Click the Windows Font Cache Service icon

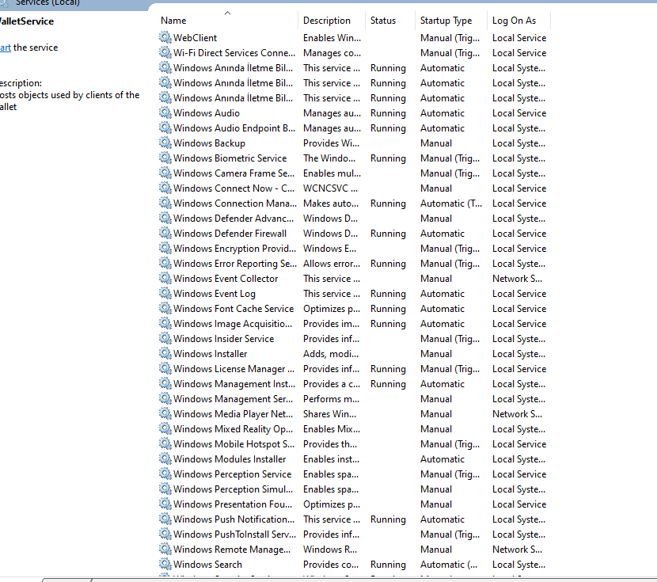(165, 309)
